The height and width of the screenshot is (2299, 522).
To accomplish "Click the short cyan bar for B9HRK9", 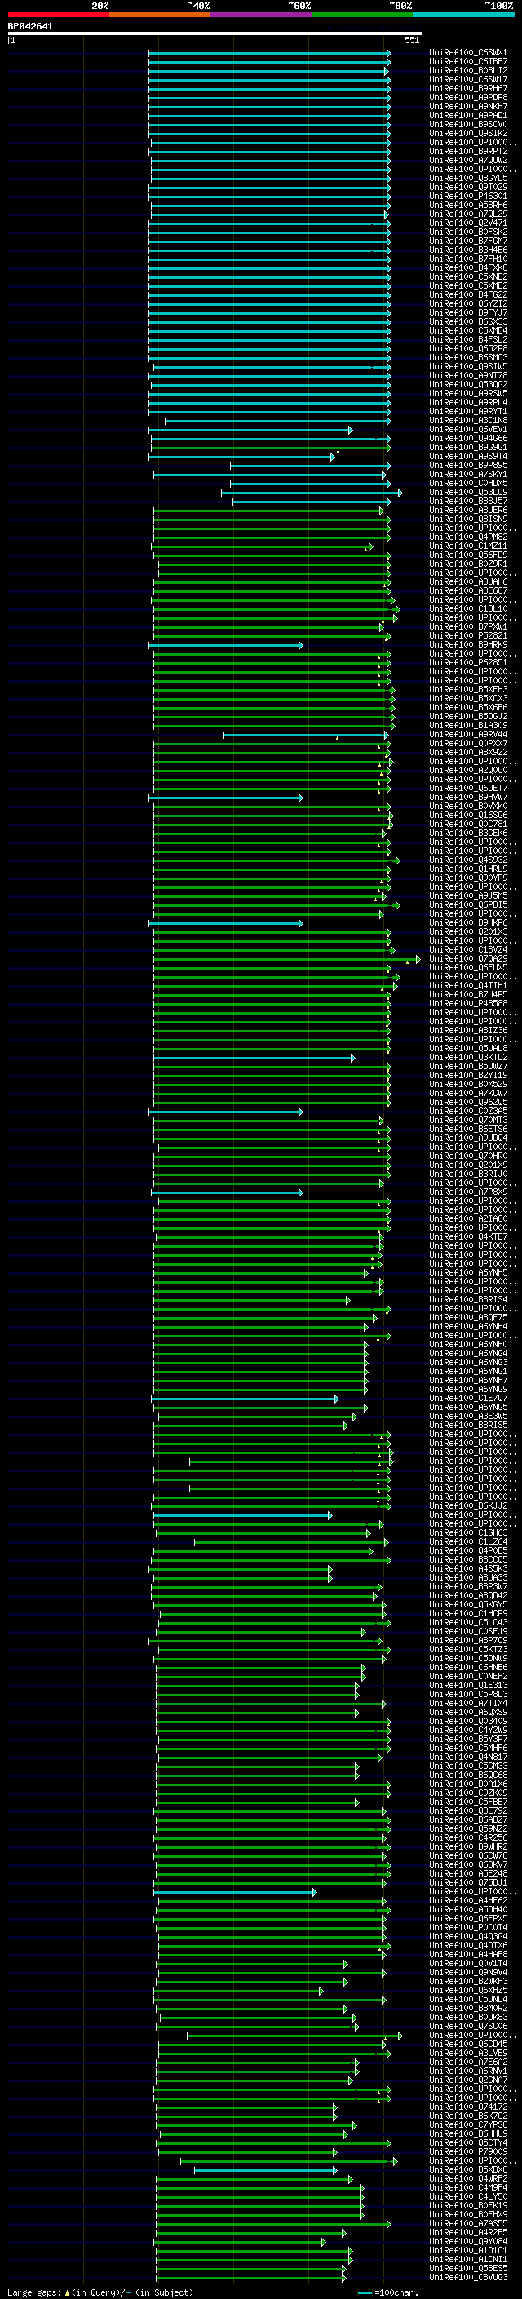I will (226, 645).
